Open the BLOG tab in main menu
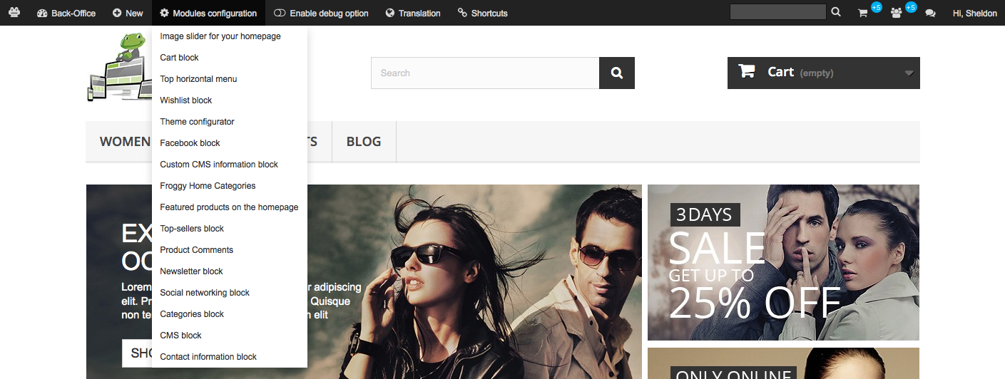This screenshot has height=379, width=1005. (x=364, y=142)
